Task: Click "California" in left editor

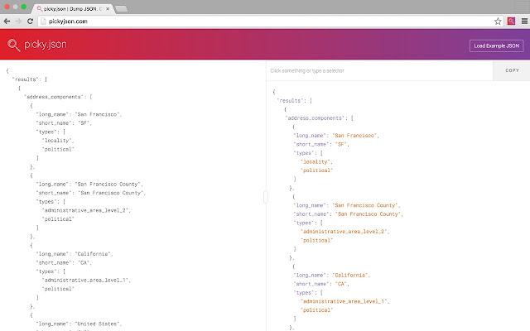Action: [93, 254]
